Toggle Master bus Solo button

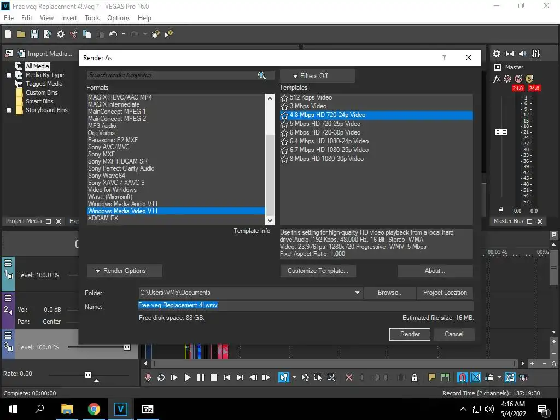[529, 79]
